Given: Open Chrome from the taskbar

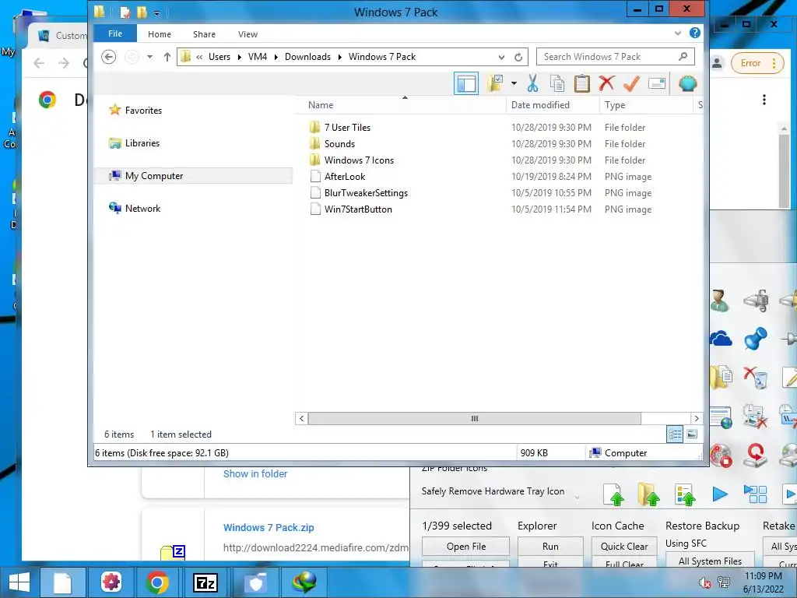Looking at the screenshot, I should pyautogui.click(x=157, y=582).
